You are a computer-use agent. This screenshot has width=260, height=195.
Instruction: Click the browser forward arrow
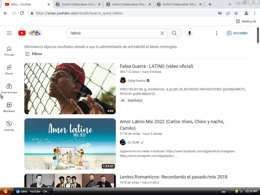pos(14,13)
